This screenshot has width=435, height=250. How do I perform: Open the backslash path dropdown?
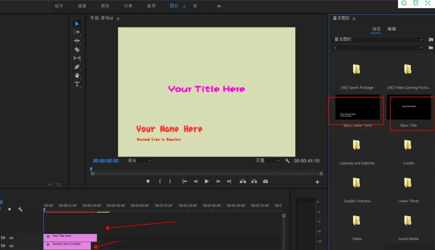pos(378,47)
